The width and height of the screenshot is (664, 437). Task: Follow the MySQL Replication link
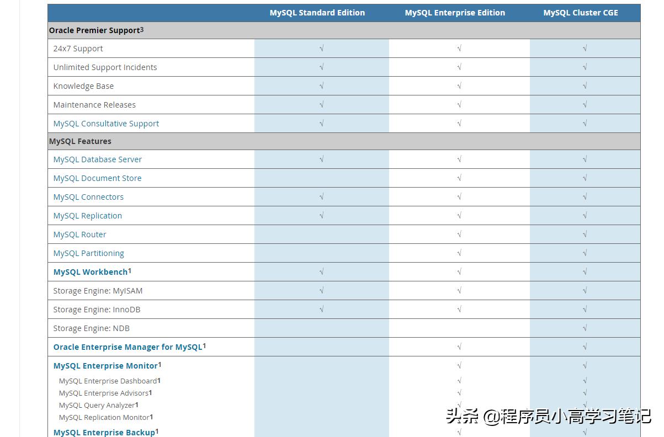[x=88, y=216]
